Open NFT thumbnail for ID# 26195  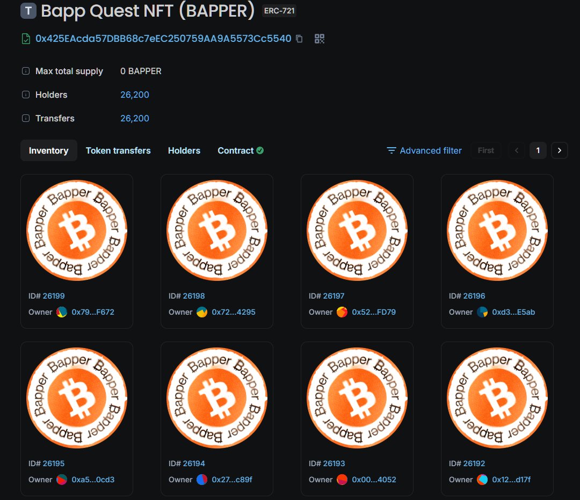coord(77,398)
